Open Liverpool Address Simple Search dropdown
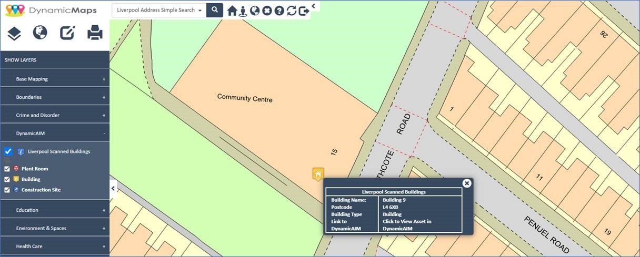This screenshot has height=257, width=640. [x=159, y=10]
